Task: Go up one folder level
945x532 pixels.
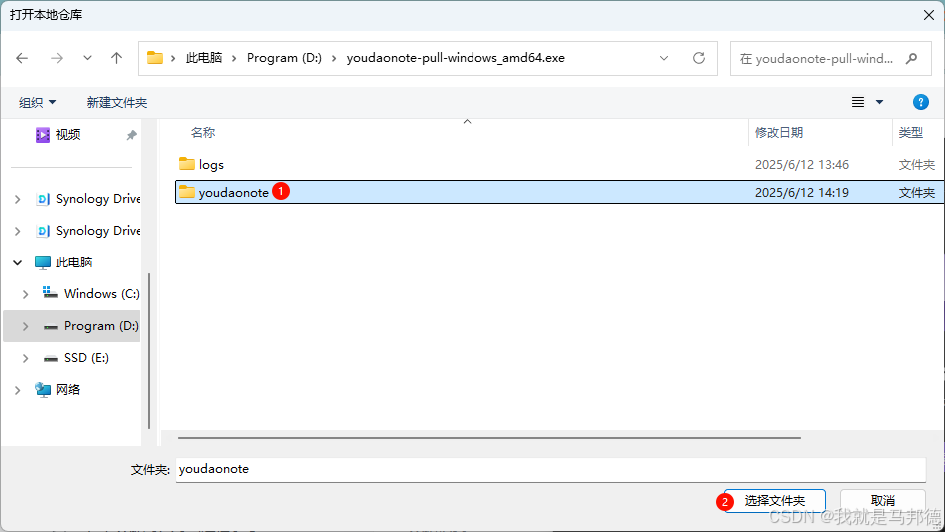Action: click(116, 58)
